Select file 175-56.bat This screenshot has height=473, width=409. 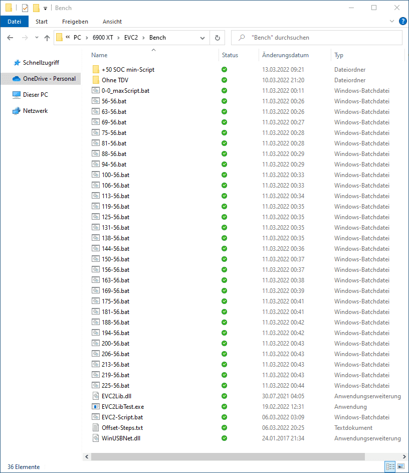tap(115, 301)
